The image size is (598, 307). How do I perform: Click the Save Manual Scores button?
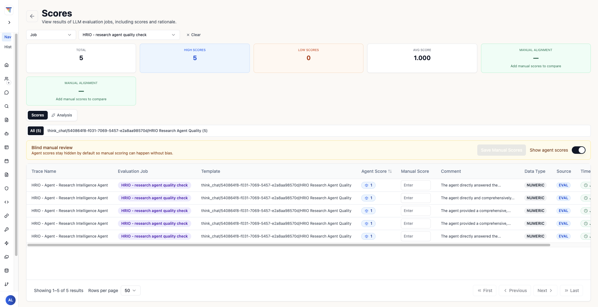pyautogui.click(x=502, y=150)
